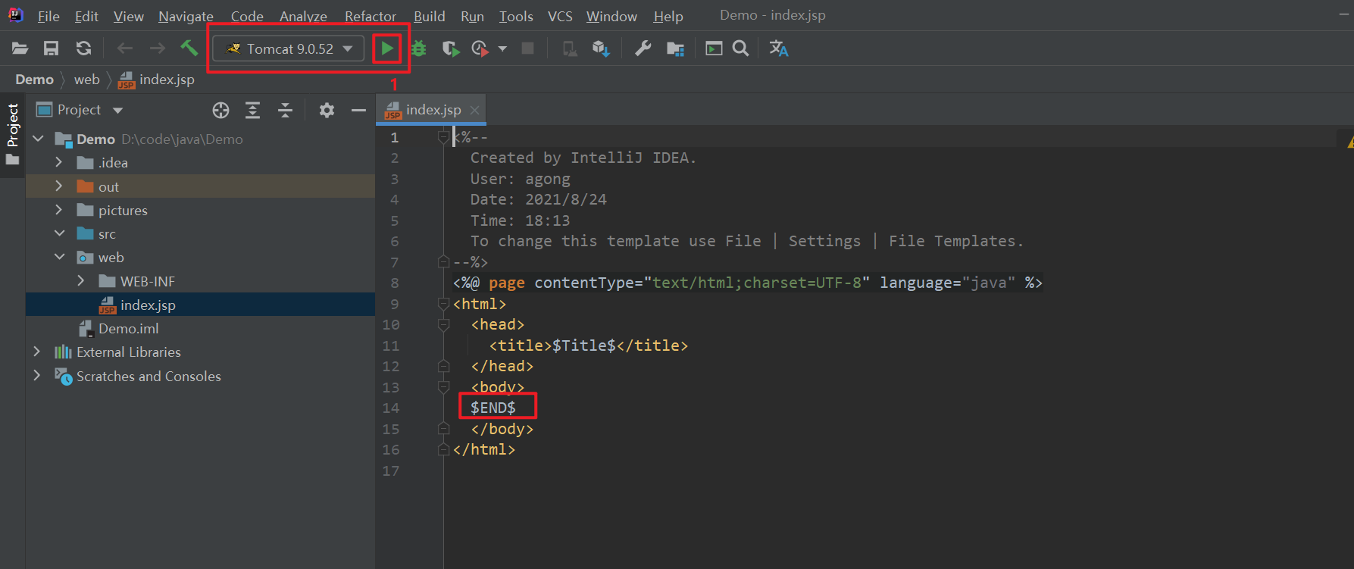Open the Build menu

(x=429, y=16)
